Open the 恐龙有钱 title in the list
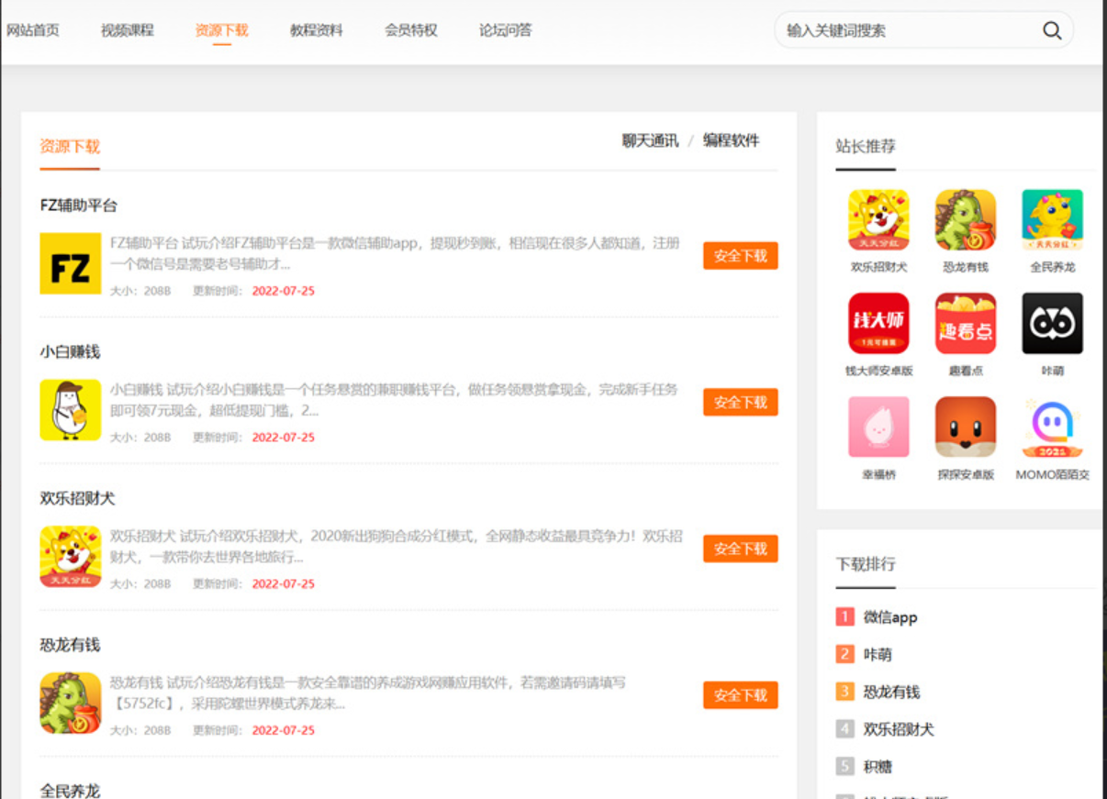Viewport: 1107px width, 799px height. coord(71,645)
